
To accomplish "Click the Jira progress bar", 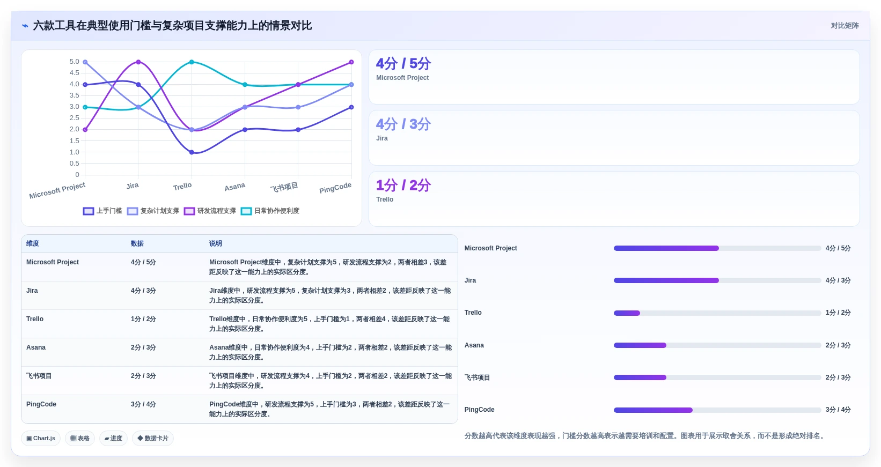I will 717,280.
